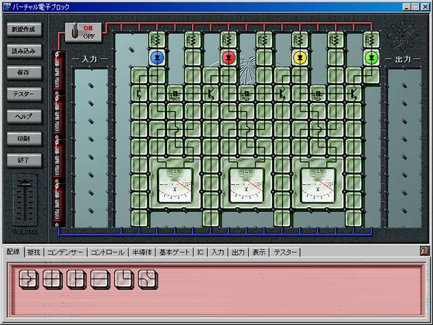433x325 pixels.
Task: Select the cross-junction wire block in palette
Action: pyautogui.click(x=52, y=278)
